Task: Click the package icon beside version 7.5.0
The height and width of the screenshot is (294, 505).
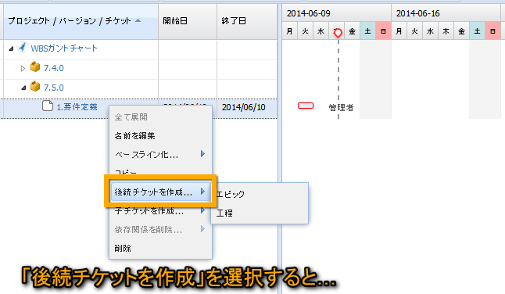Action: [35, 86]
